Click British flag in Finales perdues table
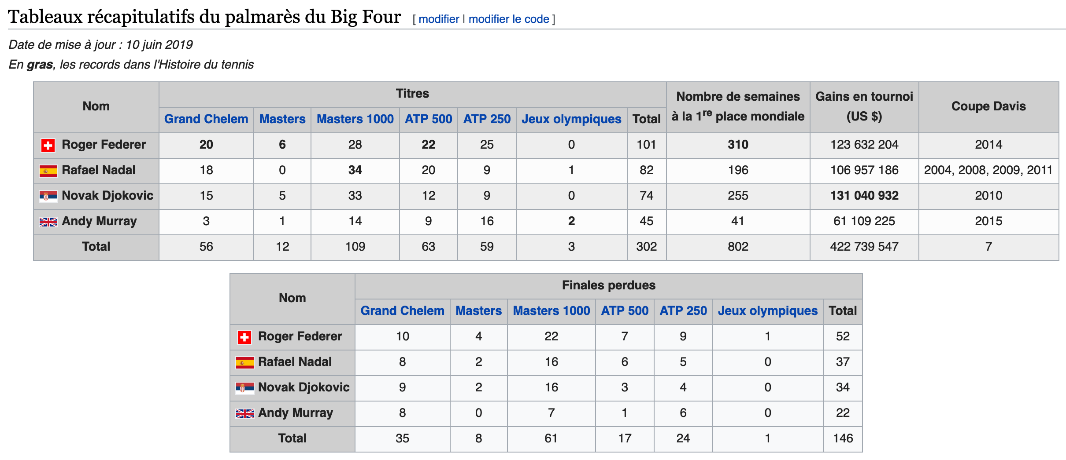The image size is (1066, 460). click(244, 413)
